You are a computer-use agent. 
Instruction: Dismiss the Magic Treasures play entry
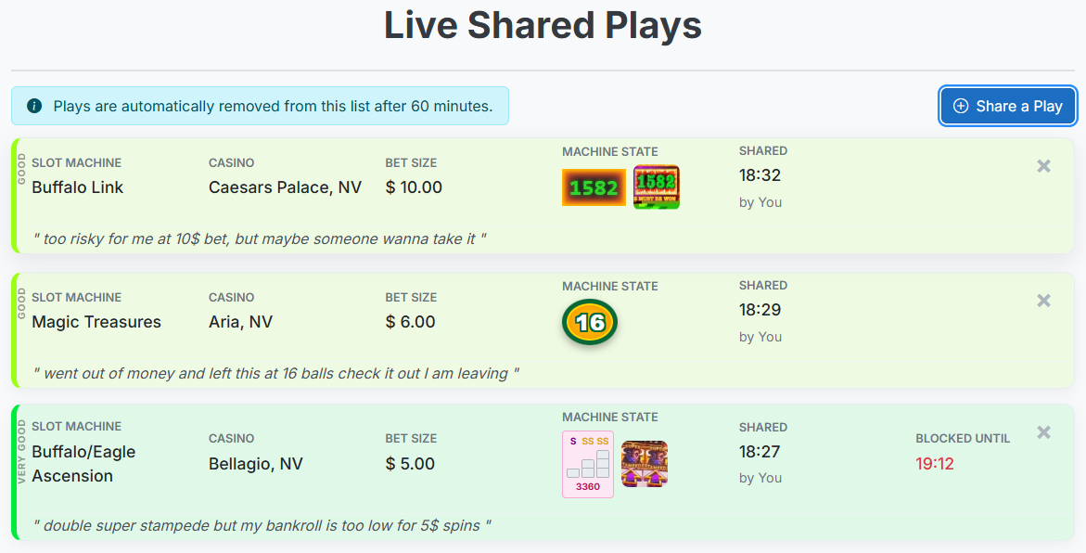[x=1043, y=301]
